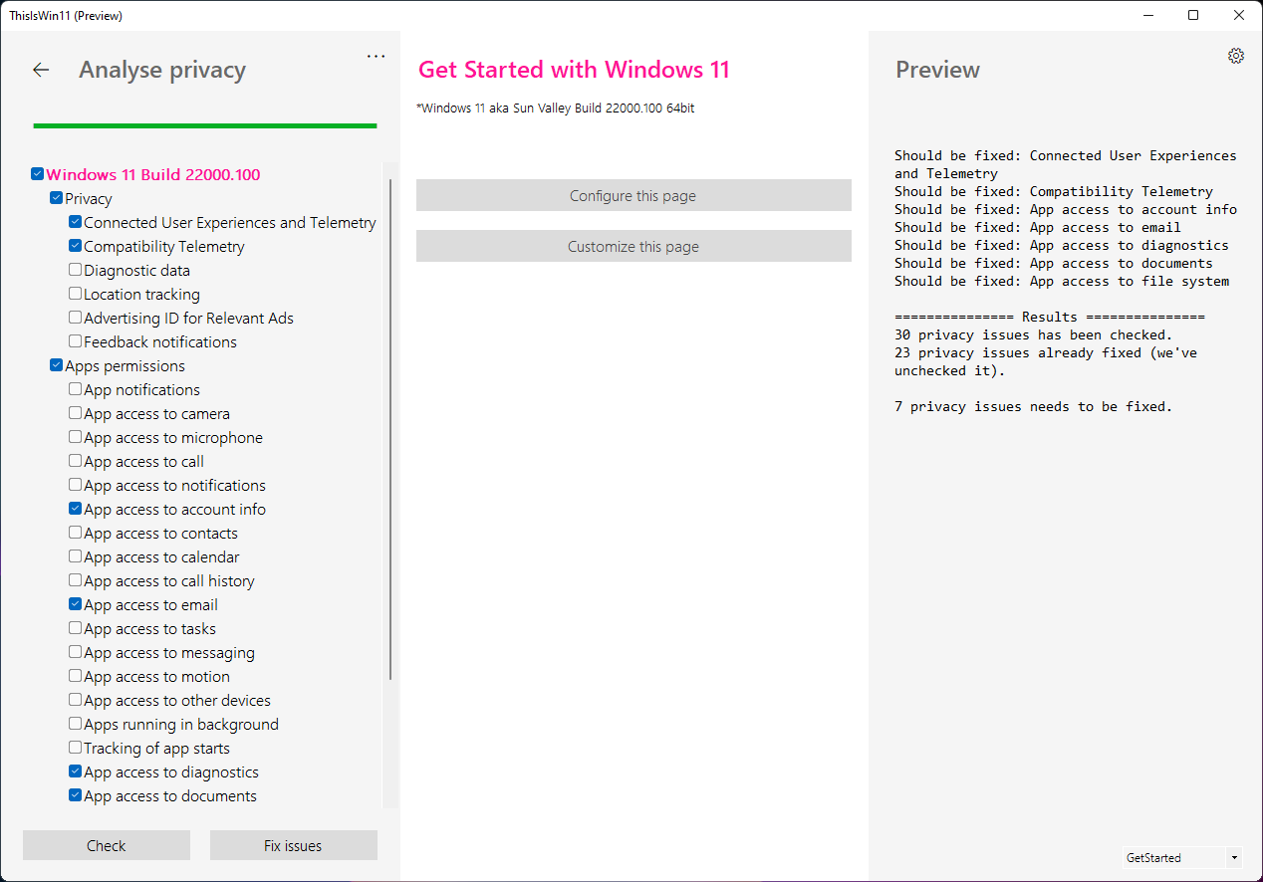Select the Apps permissions tree node label
The height and width of the screenshot is (882, 1263).
[126, 365]
